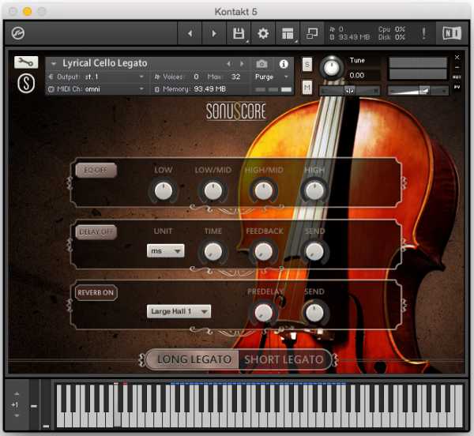Open workspace layout panel icon
Viewport: 474px width, 436px height.
coord(288,33)
